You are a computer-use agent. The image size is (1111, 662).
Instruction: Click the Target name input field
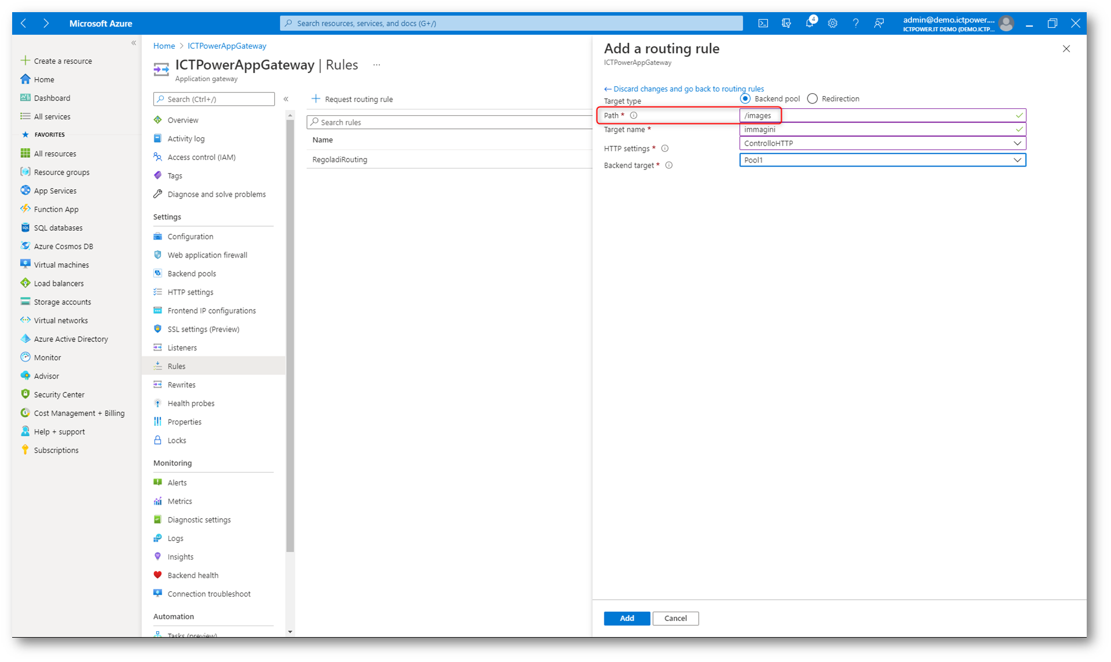click(883, 129)
